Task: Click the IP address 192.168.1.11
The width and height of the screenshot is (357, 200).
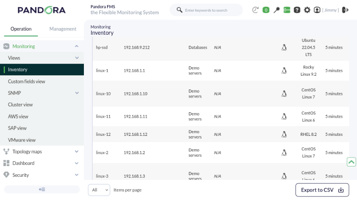Action: [x=136, y=116]
